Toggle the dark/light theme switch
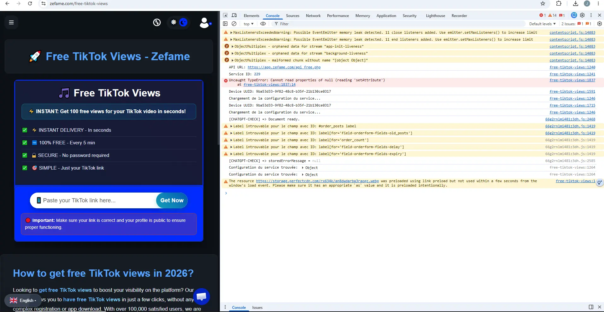This screenshot has width=604, height=312. (x=179, y=22)
